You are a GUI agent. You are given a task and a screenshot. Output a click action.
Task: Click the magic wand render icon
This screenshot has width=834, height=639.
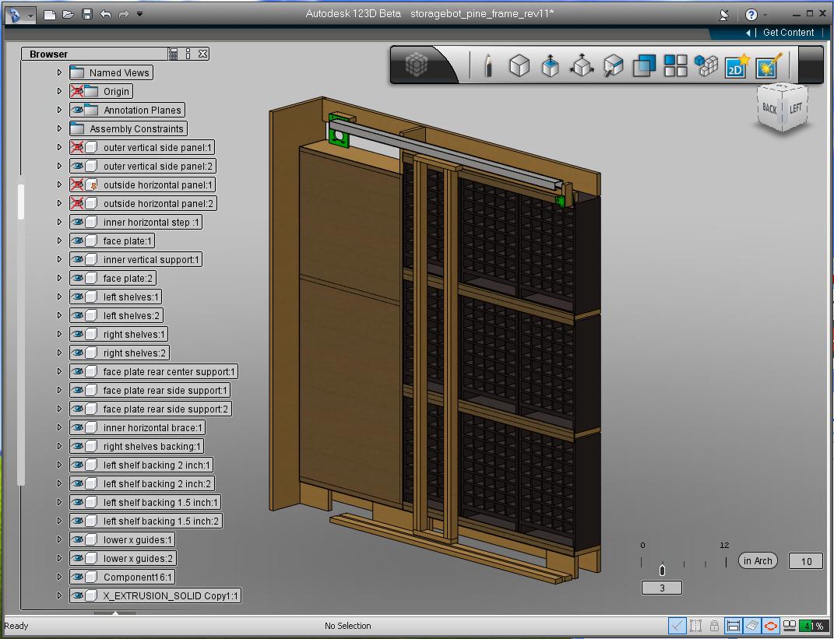point(768,65)
